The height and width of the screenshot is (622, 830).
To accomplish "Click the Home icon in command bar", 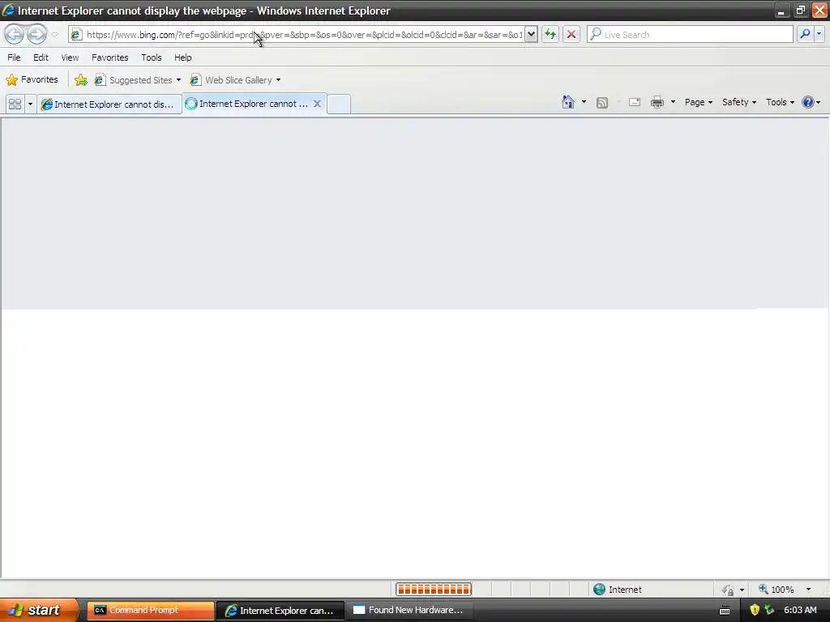I will 568,102.
